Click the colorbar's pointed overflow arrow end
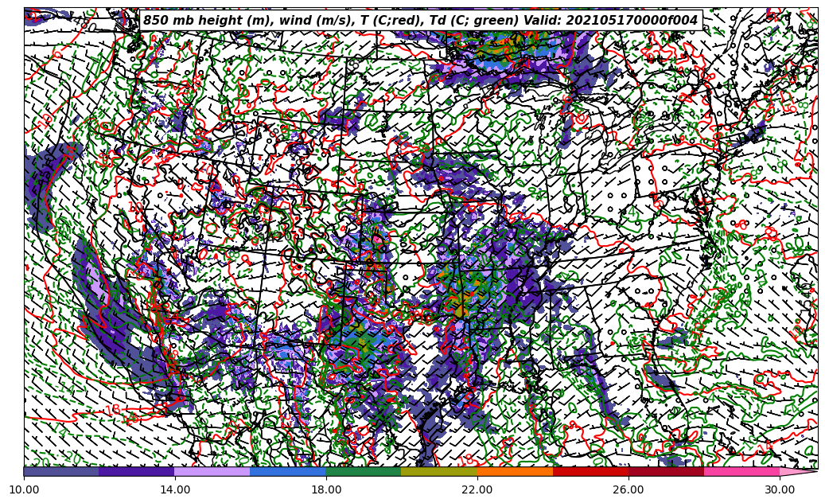Screen dimensions: 825x503 tap(797, 471)
